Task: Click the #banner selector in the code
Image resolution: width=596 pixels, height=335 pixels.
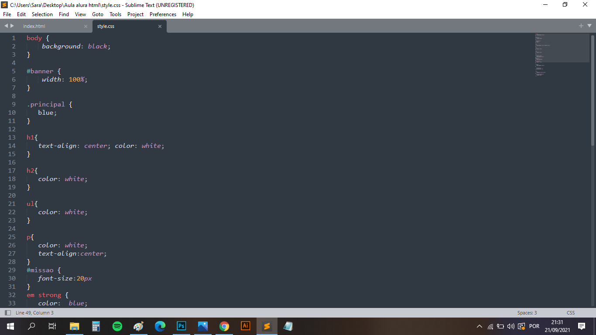Action: (40, 71)
